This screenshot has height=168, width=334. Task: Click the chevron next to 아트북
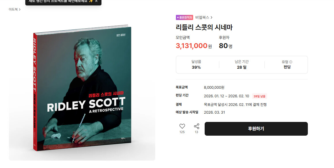tap(20, 9)
